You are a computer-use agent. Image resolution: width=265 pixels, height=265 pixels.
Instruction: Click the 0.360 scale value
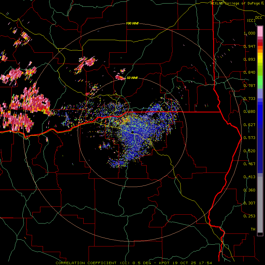click(x=249, y=190)
